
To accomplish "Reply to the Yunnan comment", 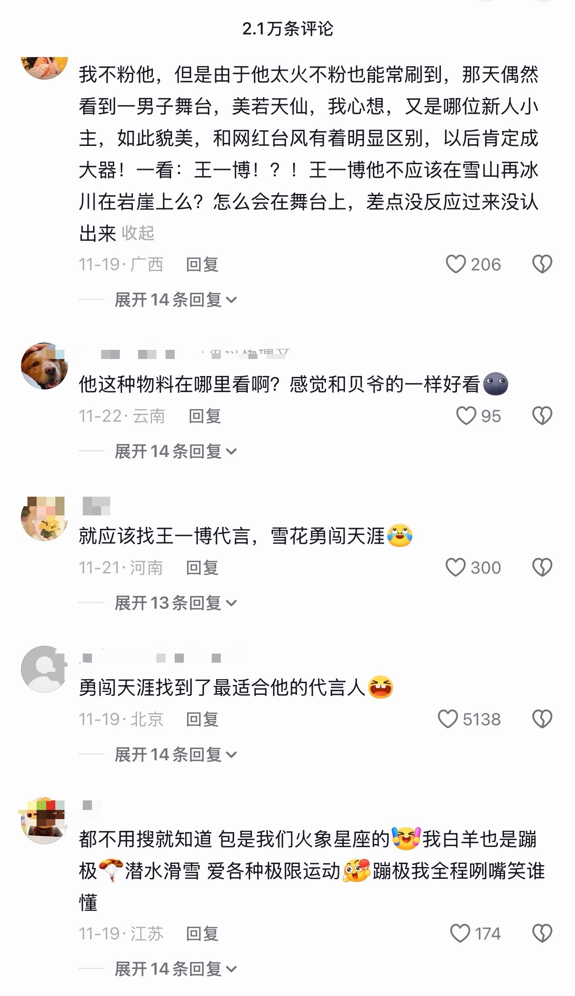I will click(x=205, y=416).
